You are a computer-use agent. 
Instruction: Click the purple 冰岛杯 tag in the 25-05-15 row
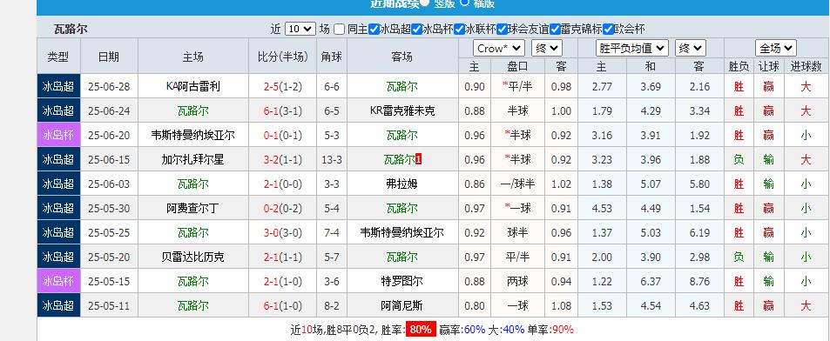pos(58,281)
